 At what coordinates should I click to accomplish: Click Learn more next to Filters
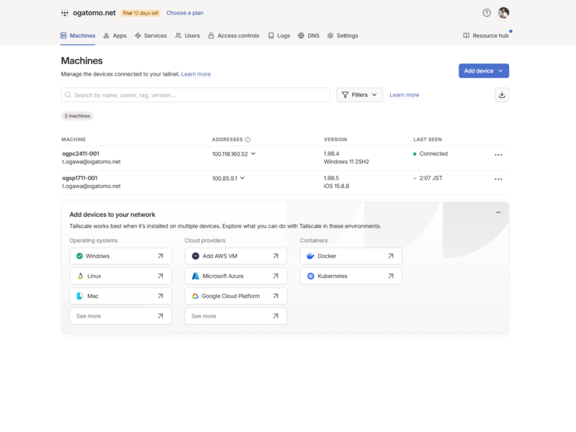[404, 95]
